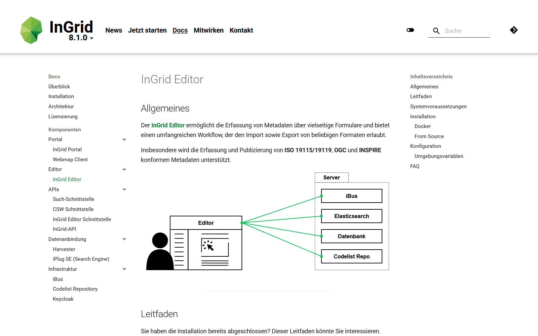Open the News menu item
Screen dimensions: 538x336
click(x=114, y=30)
